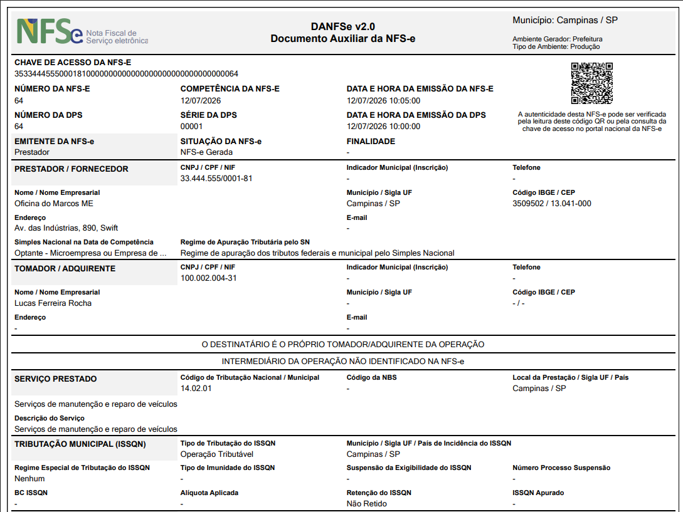
Task: Click the SERVIÇO PRESTADO section header
Action: [x=56, y=379]
